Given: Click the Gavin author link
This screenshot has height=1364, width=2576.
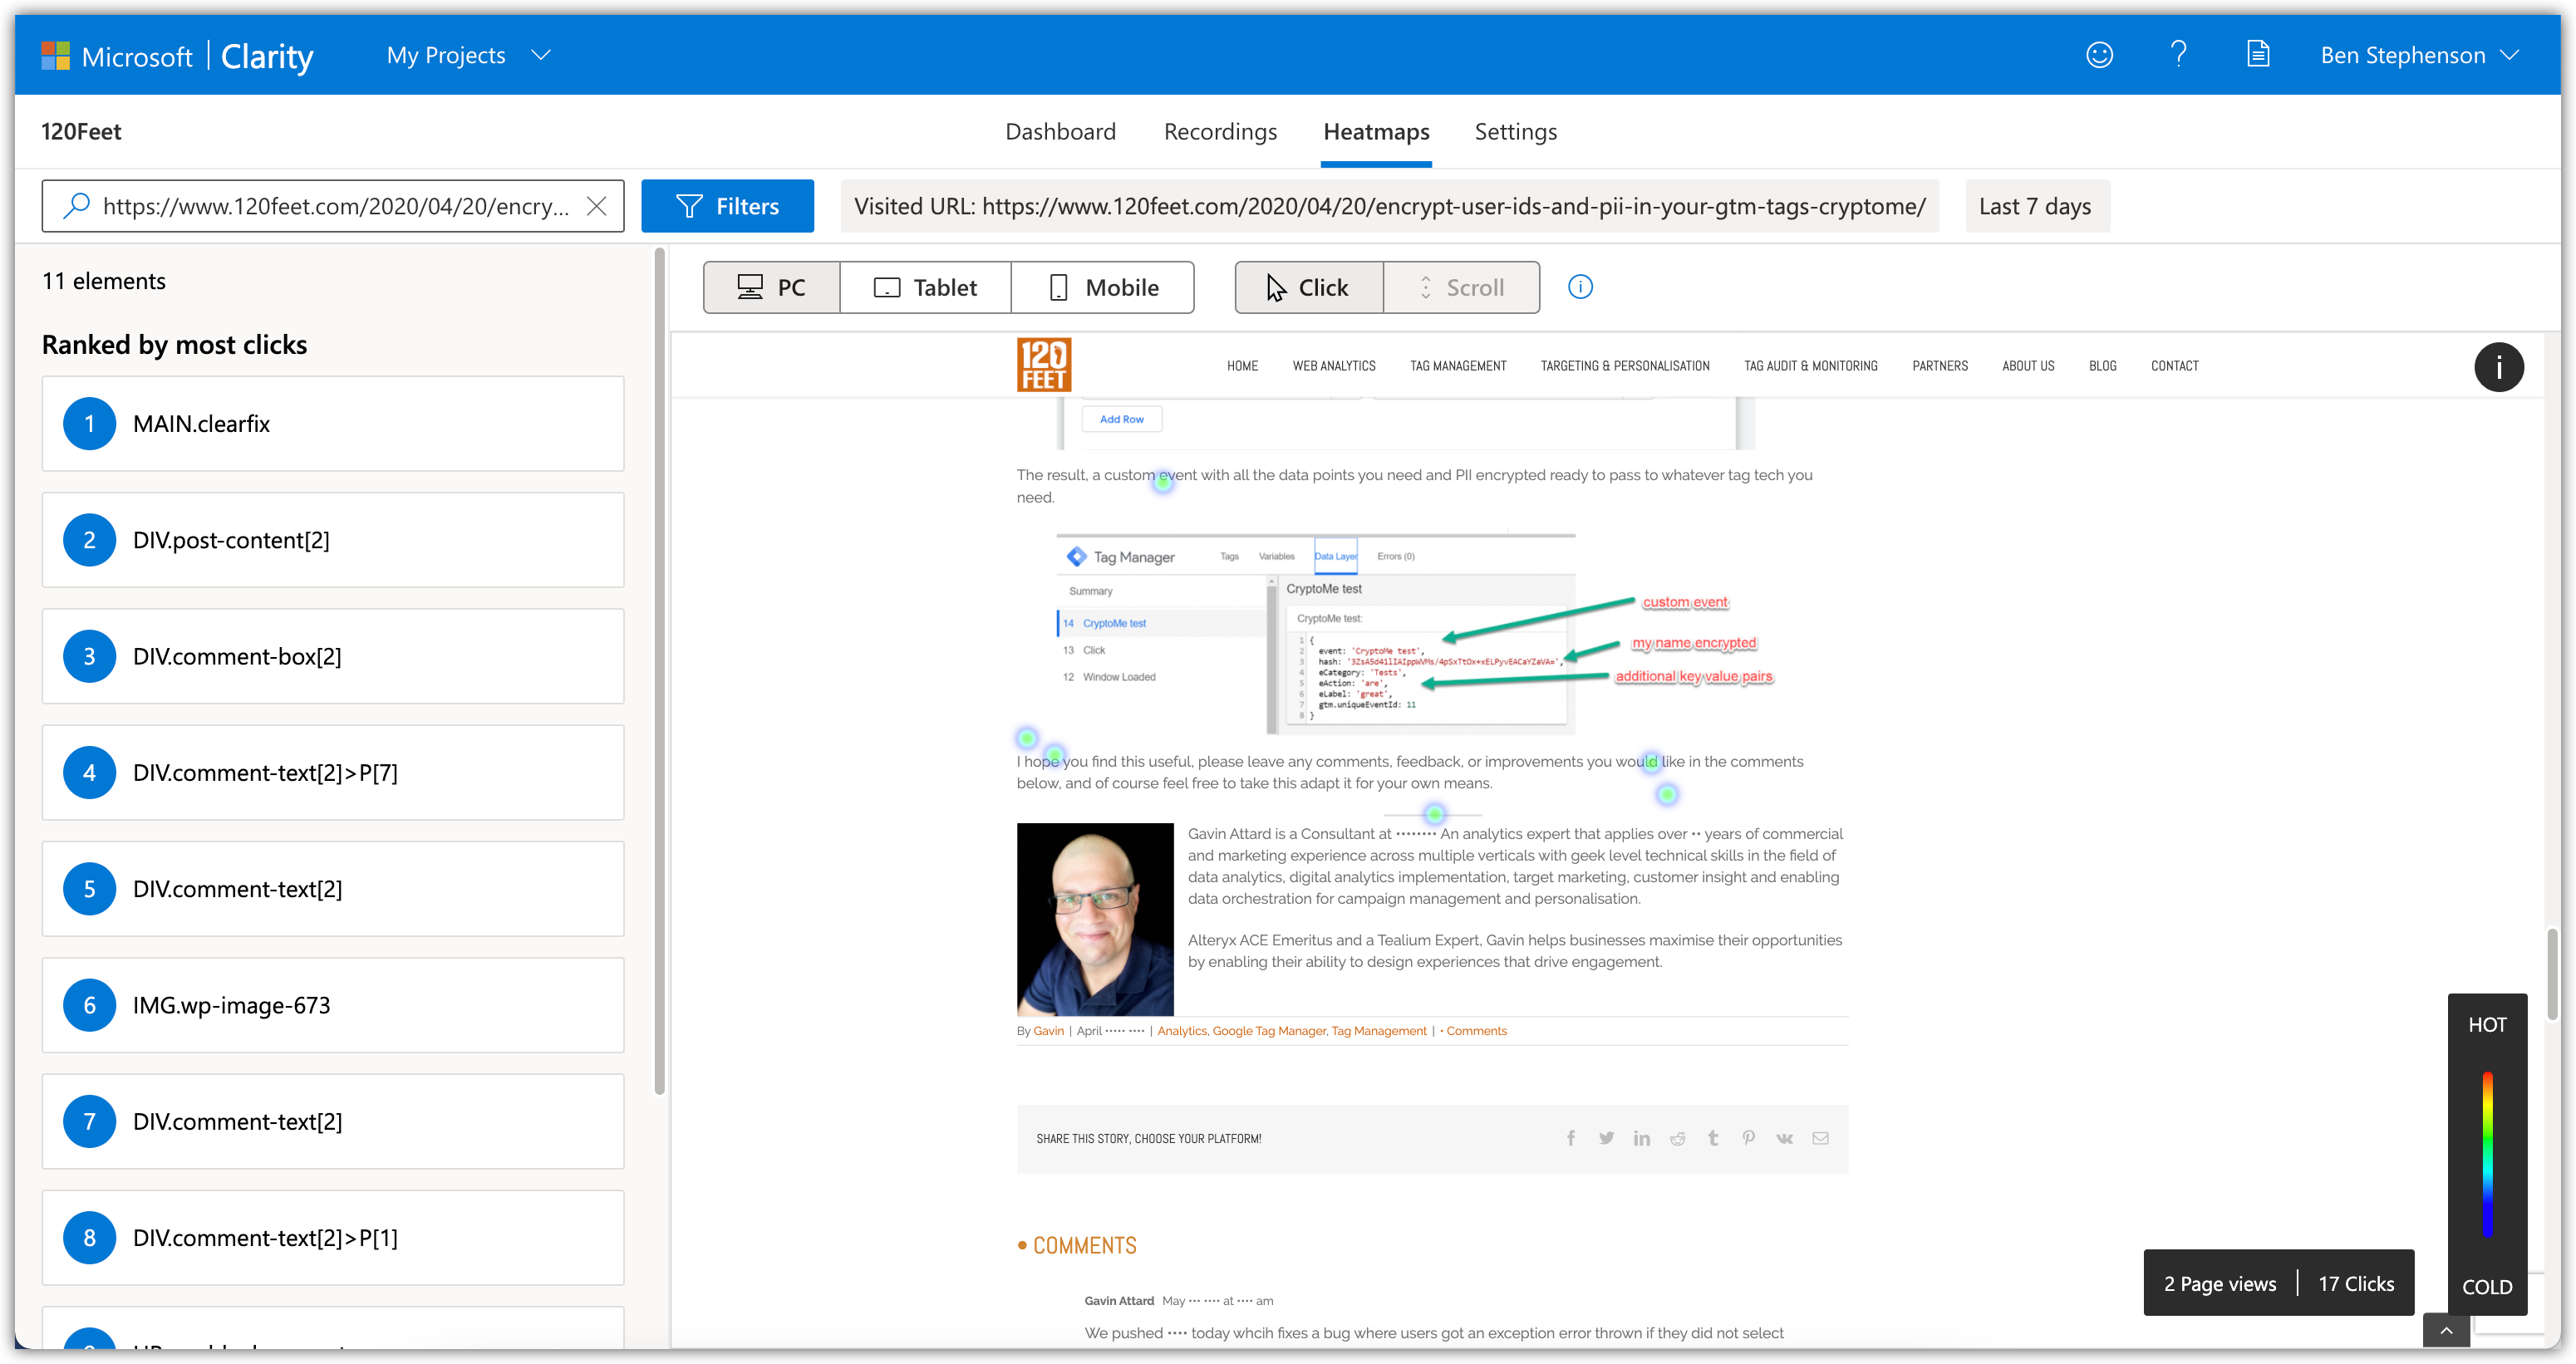Looking at the screenshot, I should (1048, 1031).
